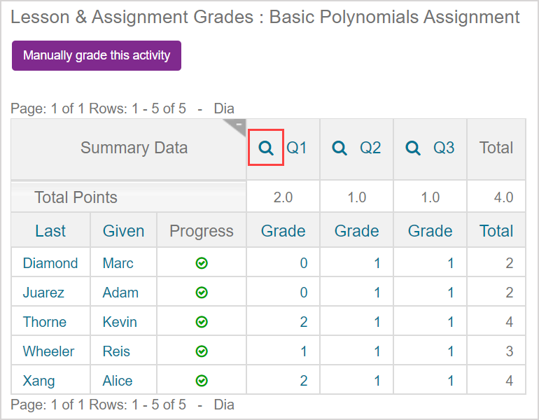Open the Q3 question link

(444, 148)
